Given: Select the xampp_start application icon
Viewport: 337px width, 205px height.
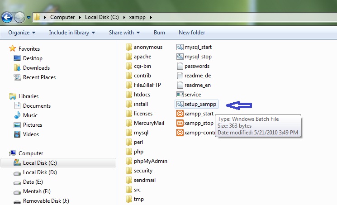Looking at the screenshot, I should pyautogui.click(x=180, y=114).
